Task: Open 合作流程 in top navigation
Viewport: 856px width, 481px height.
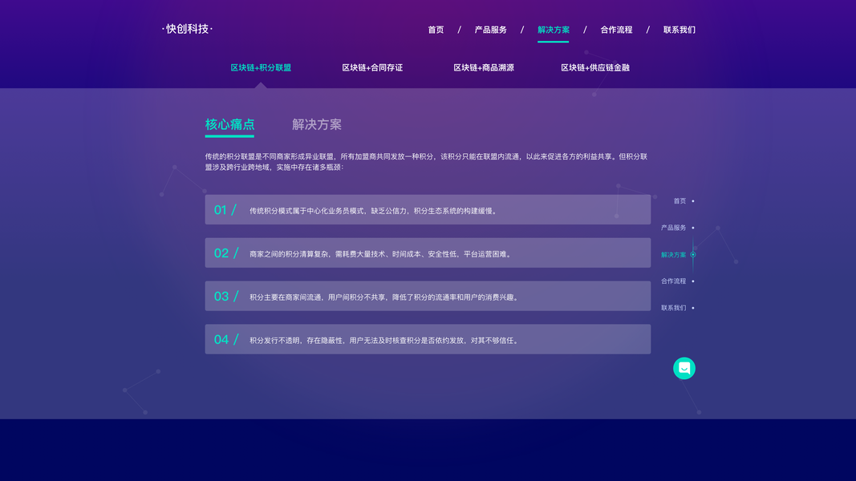Action: coord(616,30)
